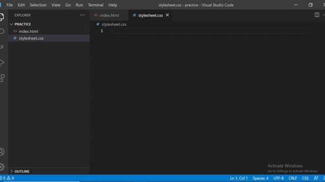Open the Terminal menu
Screen dimensions: 325x182
click(x=95, y=5)
